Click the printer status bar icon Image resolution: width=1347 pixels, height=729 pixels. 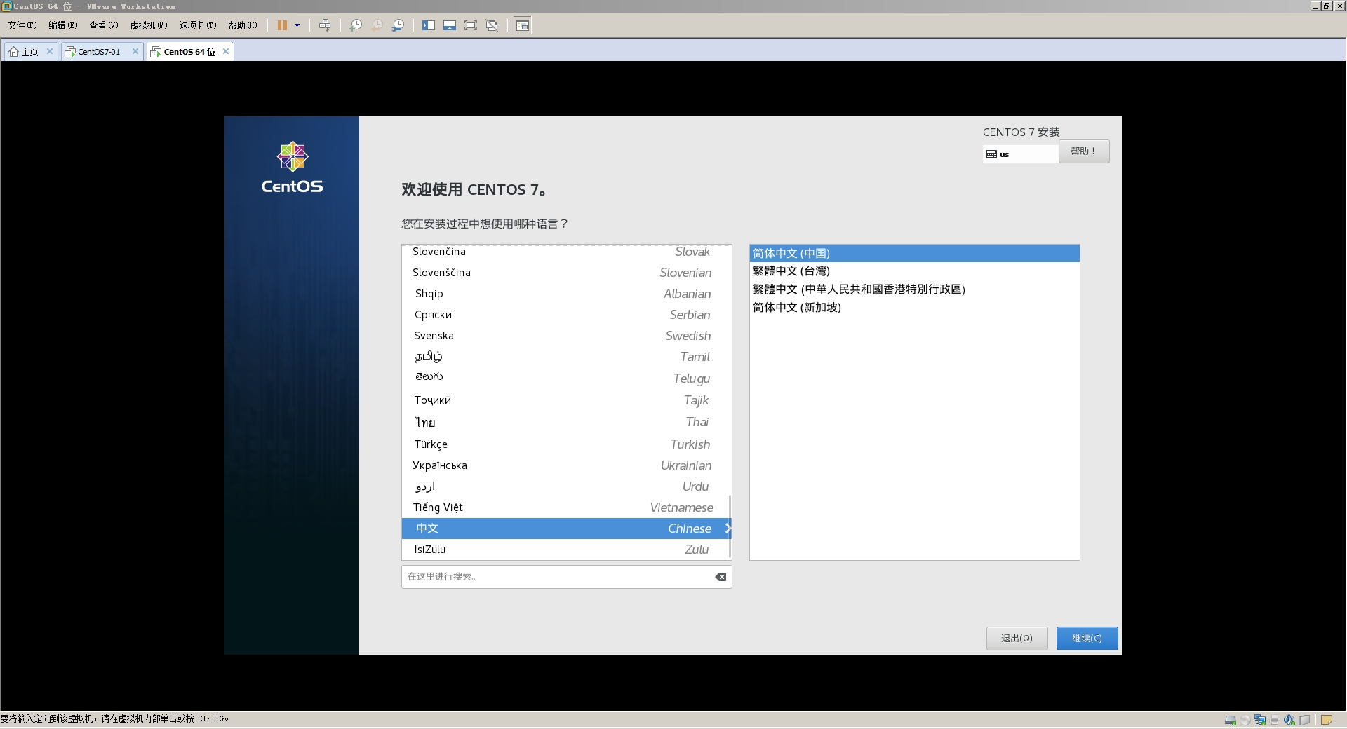pos(1275,720)
